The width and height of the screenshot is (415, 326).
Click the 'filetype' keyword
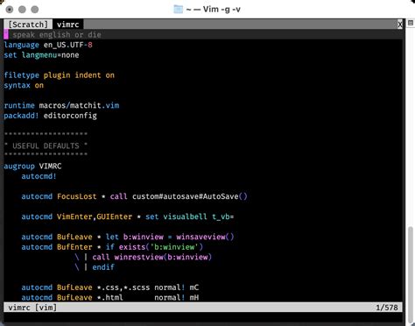21,75
